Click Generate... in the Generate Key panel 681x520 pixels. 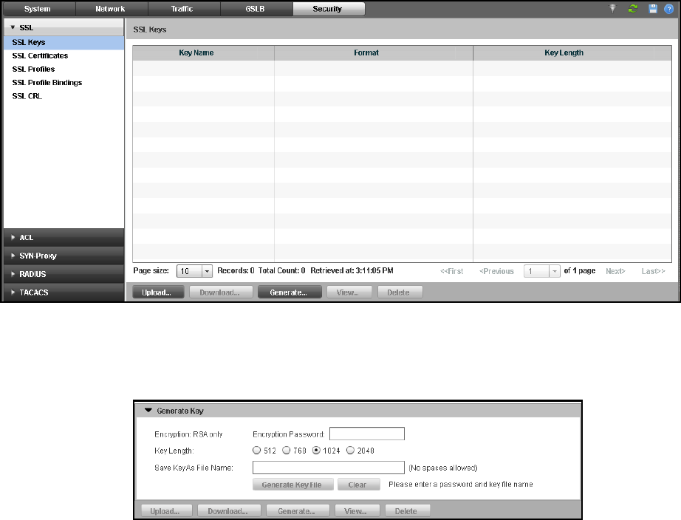pos(298,511)
